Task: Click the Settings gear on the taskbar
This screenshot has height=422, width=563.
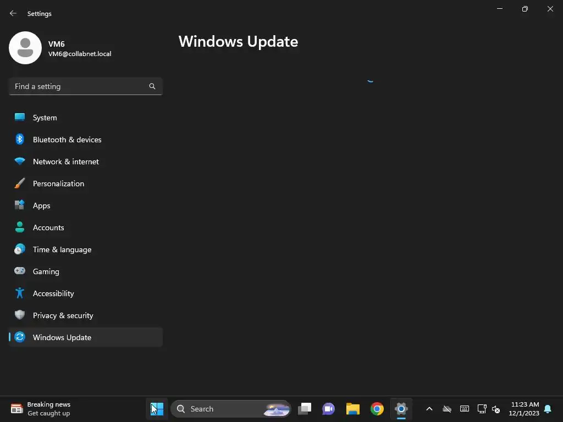Action: tap(401, 409)
